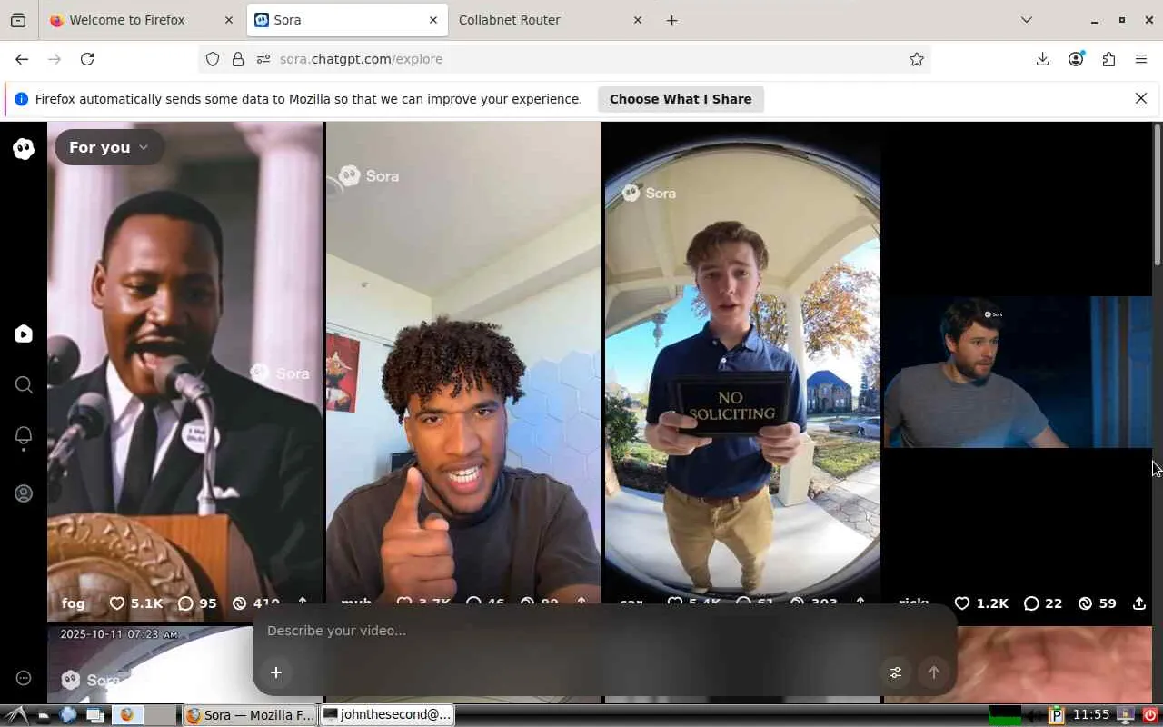The height and width of the screenshot is (727, 1163).
Task: Go back to the previous page
Action: coord(22,59)
